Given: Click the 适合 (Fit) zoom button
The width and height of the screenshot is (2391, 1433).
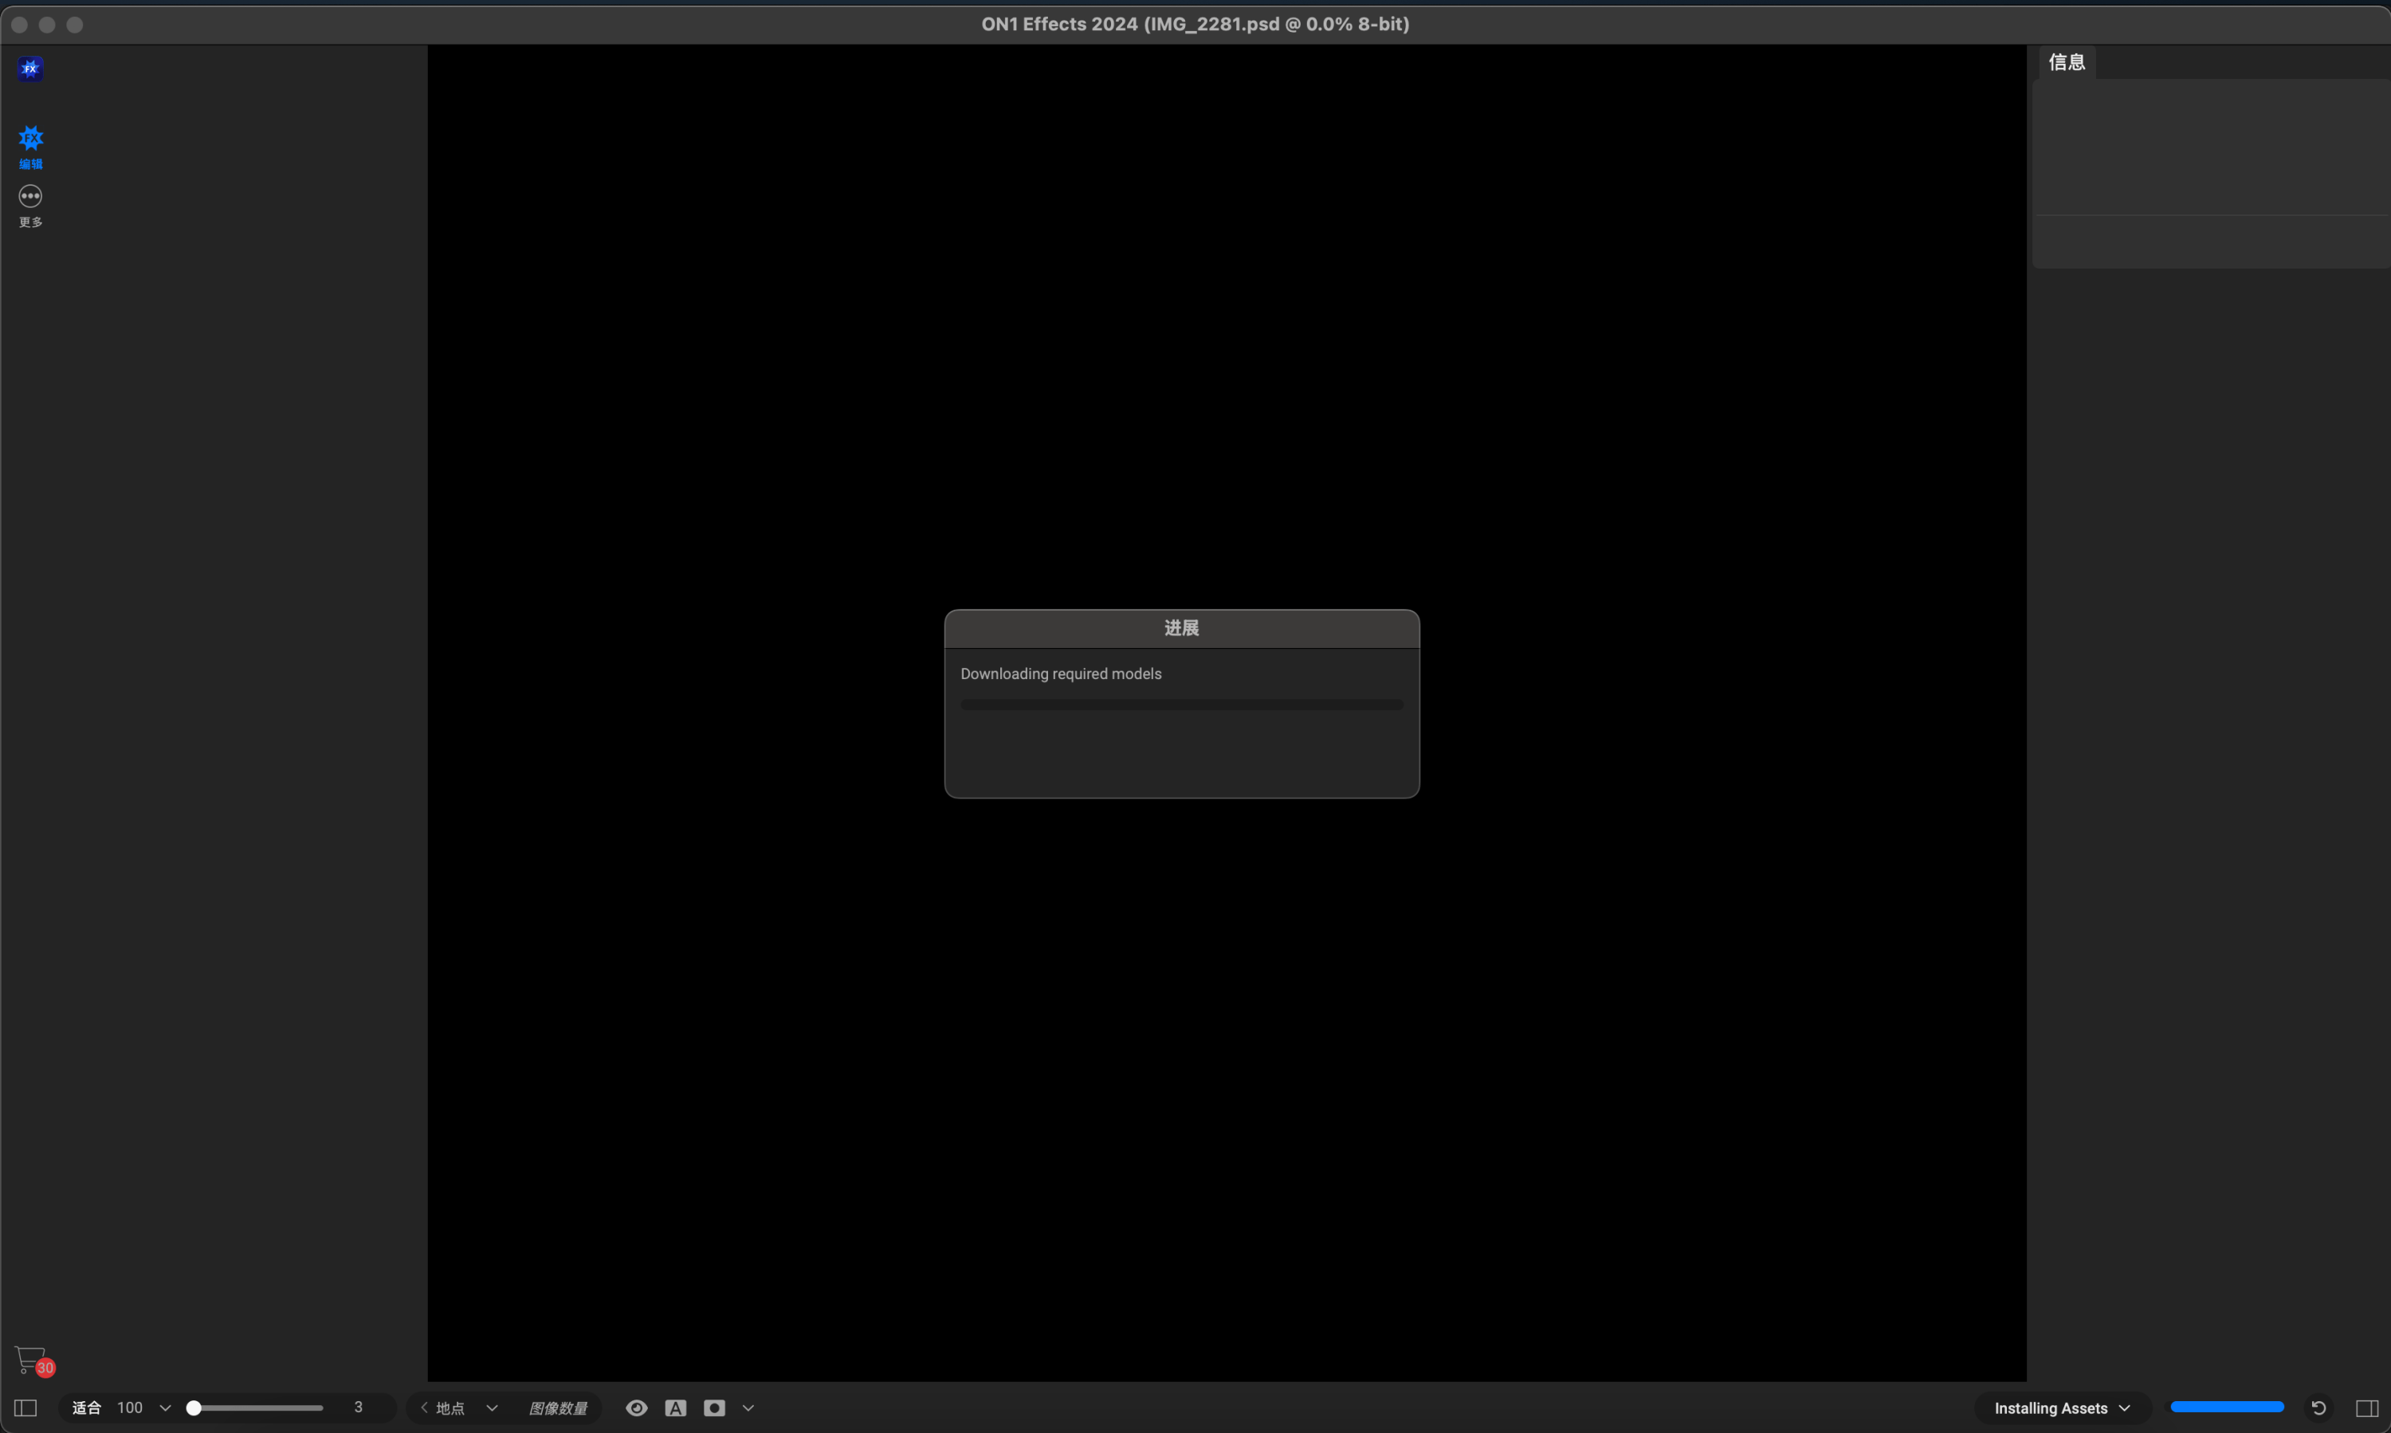Looking at the screenshot, I should point(86,1407).
